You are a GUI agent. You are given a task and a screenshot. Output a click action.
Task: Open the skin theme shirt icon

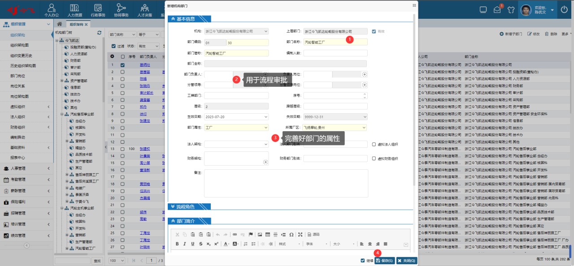[511, 9]
